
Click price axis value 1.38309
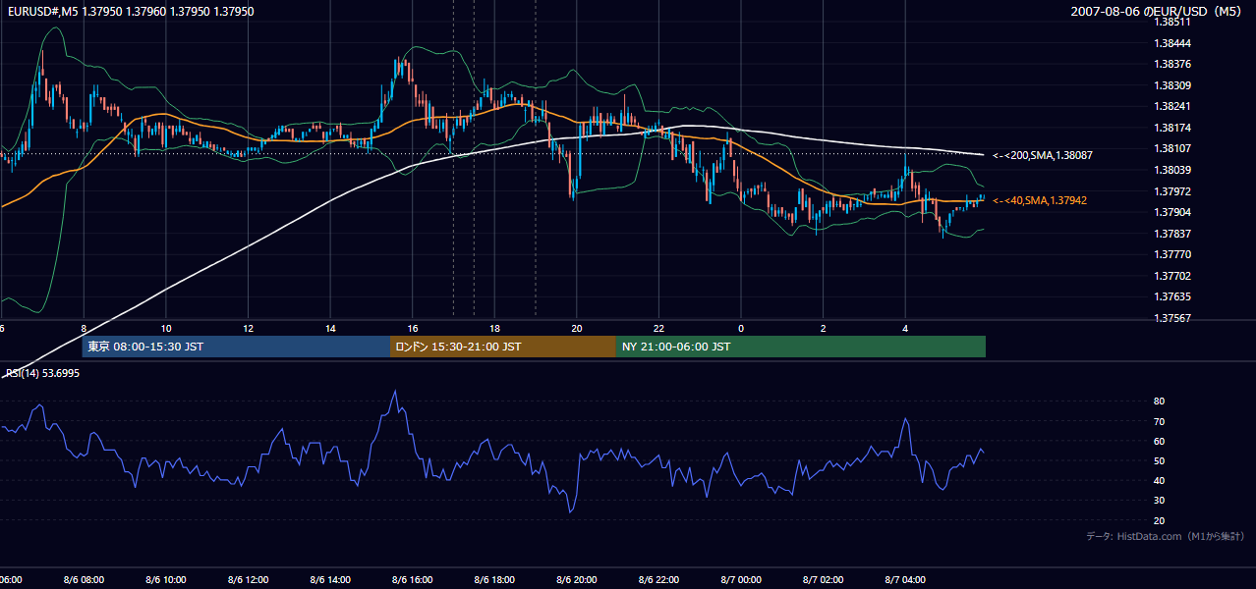click(x=1172, y=85)
